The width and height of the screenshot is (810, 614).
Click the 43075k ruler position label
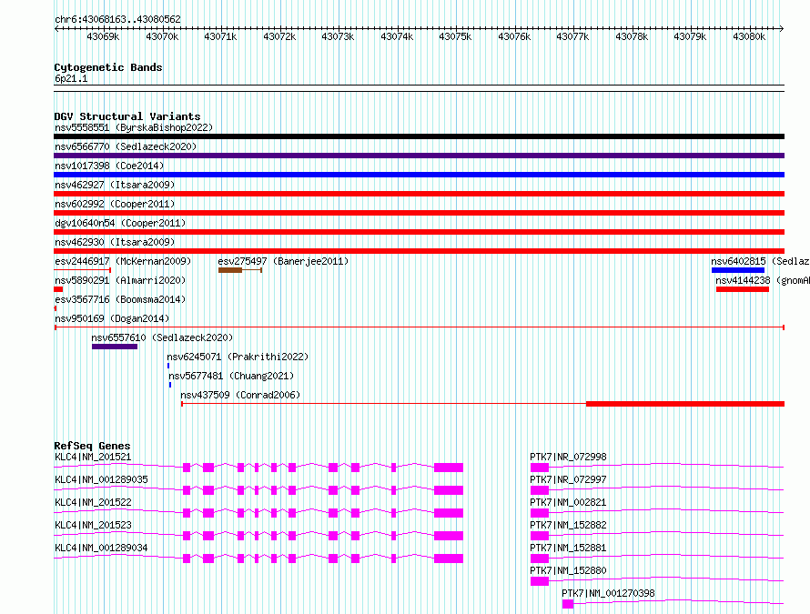click(x=455, y=36)
